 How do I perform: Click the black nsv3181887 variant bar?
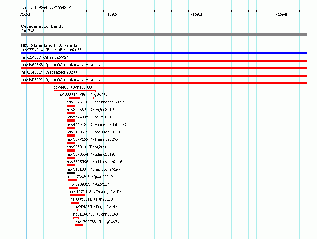(x=71, y=173)
